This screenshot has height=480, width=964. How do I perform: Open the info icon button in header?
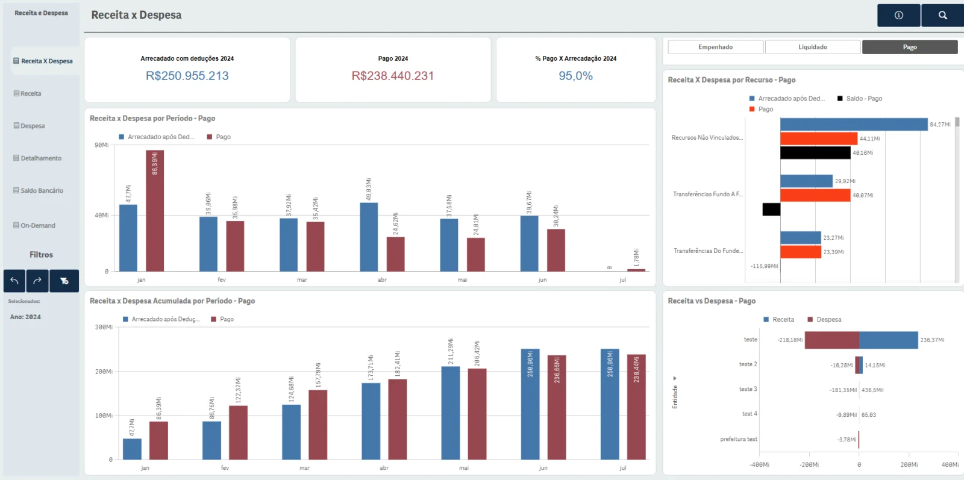898,16
